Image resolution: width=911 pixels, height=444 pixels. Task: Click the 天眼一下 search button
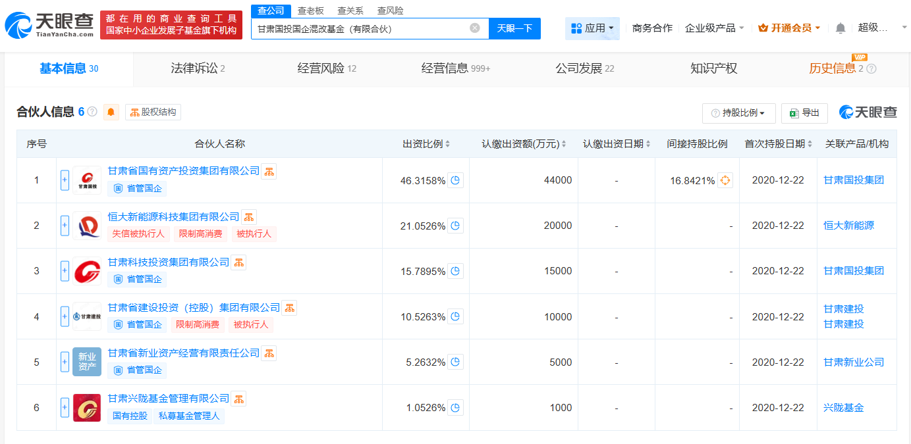pos(514,28)
